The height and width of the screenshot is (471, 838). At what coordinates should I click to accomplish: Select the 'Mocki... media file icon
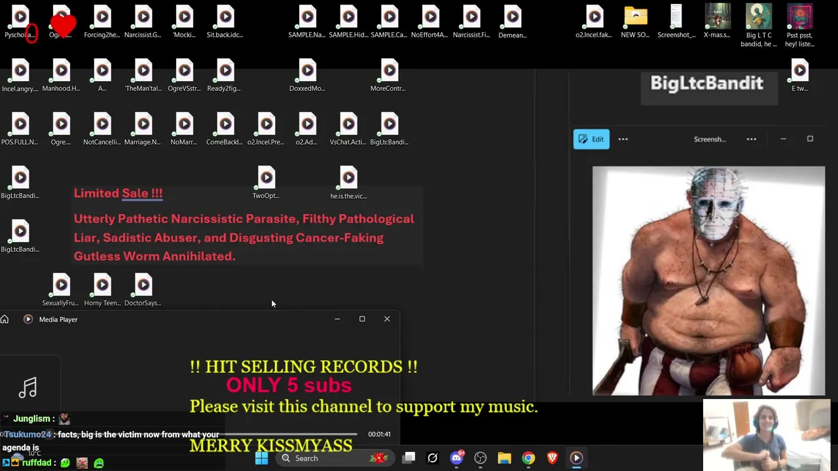pos(184,22)
